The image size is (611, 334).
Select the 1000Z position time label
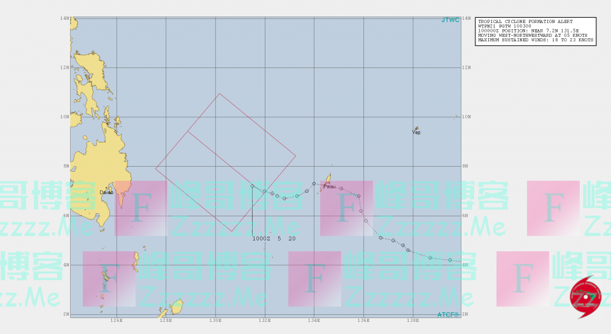(261, 239)
